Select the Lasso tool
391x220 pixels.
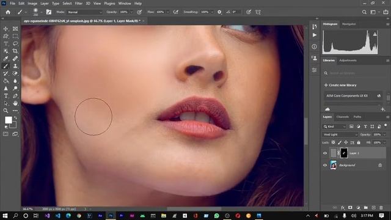15,43
